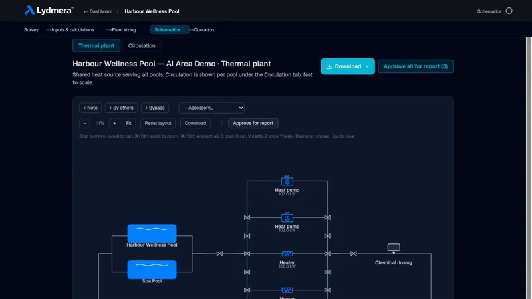Select valve right of bottom Heater
Screen dimensions: 532x299
click(327, 290)
